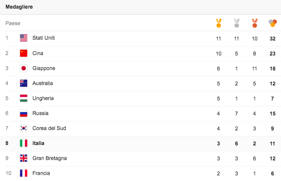The width and height of the screenshot is (281, 181).
Task: Open the Corea del Sud link
Action: tap(49, 128)
